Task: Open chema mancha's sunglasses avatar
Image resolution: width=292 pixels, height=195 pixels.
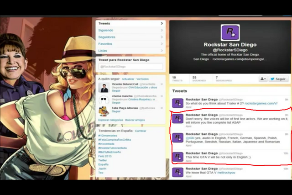Action: (x=104, y=100)
